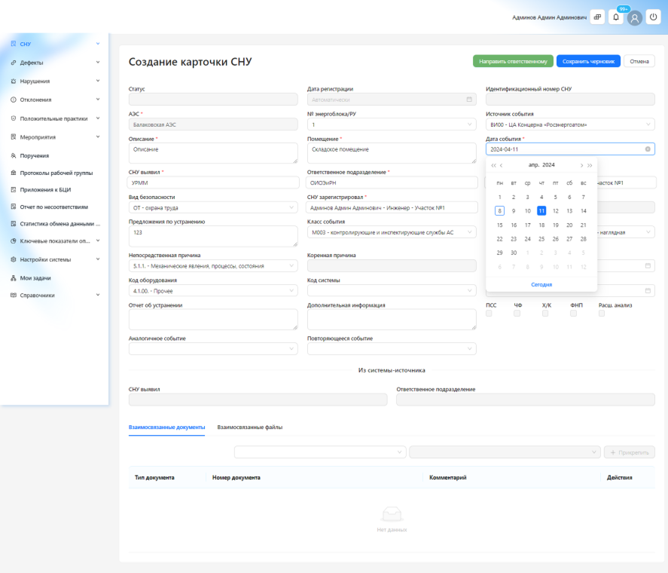Screen dimensions: 668x573
Task: Click the windows icon beside the user name
Action: (x=597, y=17)
